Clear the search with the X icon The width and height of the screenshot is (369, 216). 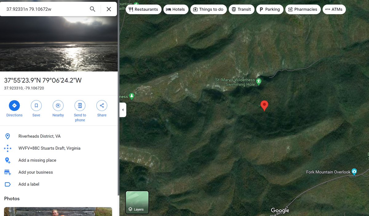pyautogui.click(x=109, y=9)
